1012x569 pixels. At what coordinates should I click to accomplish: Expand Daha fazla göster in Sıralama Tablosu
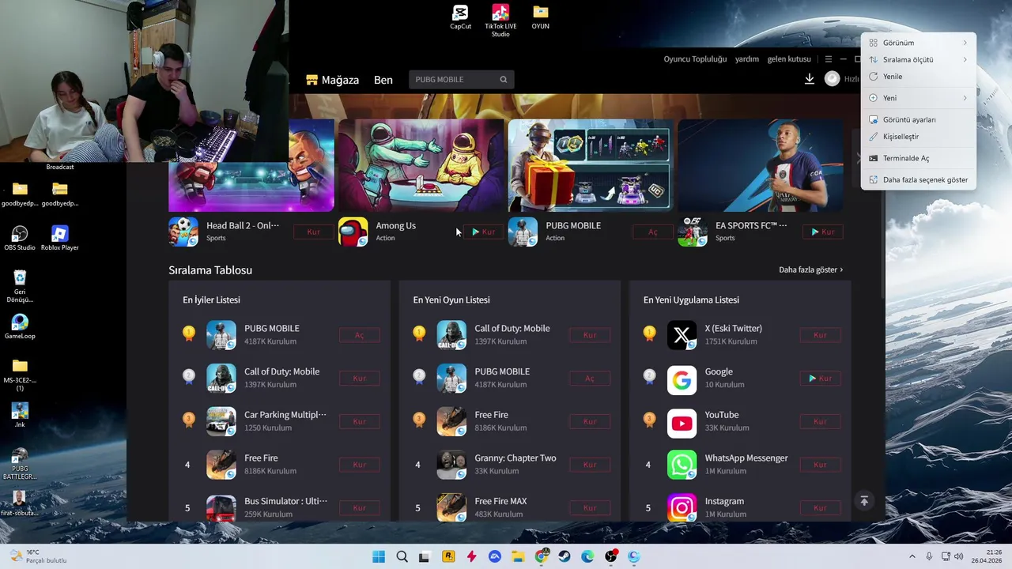(x=811, y=269)
